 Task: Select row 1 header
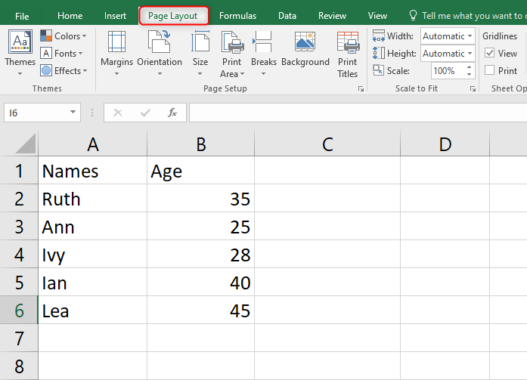(19, 171)
